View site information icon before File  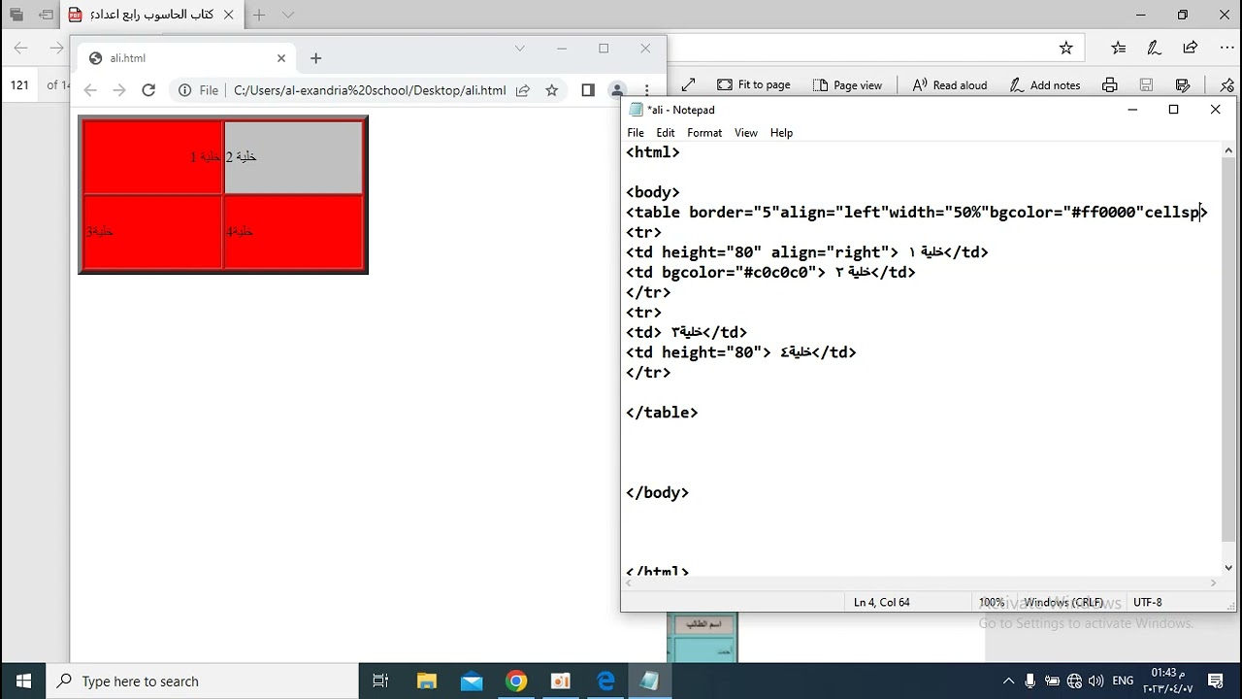(x=184, y=90)
